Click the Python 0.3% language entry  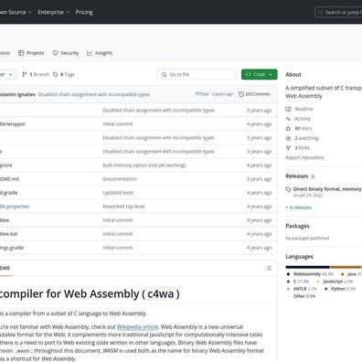pyautogui.click(x=340, y=289)
